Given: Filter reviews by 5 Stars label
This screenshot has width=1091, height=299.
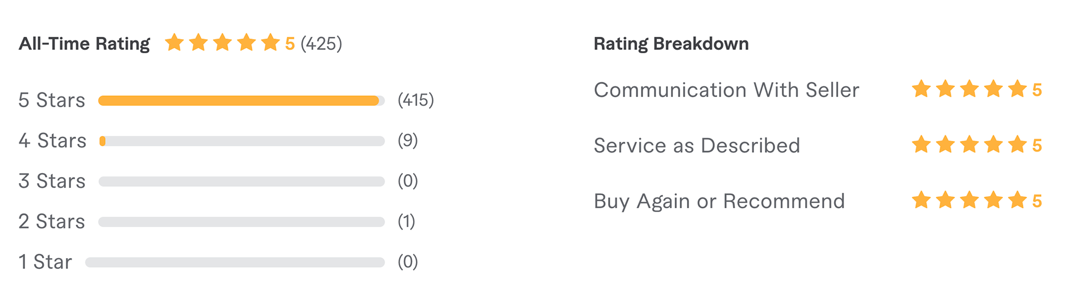Looking at the screenshot, I should pos(52,100).
